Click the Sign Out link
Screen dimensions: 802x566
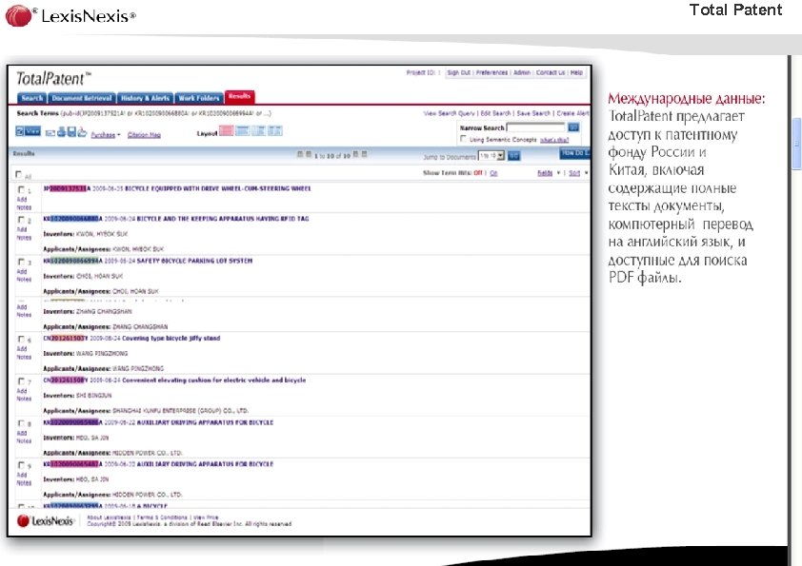pos(458,73)
